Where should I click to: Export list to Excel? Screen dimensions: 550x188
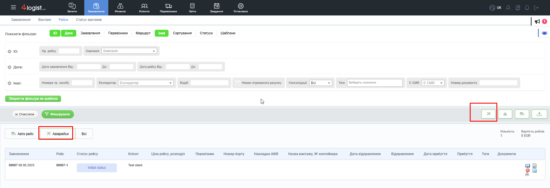(539, 114)
